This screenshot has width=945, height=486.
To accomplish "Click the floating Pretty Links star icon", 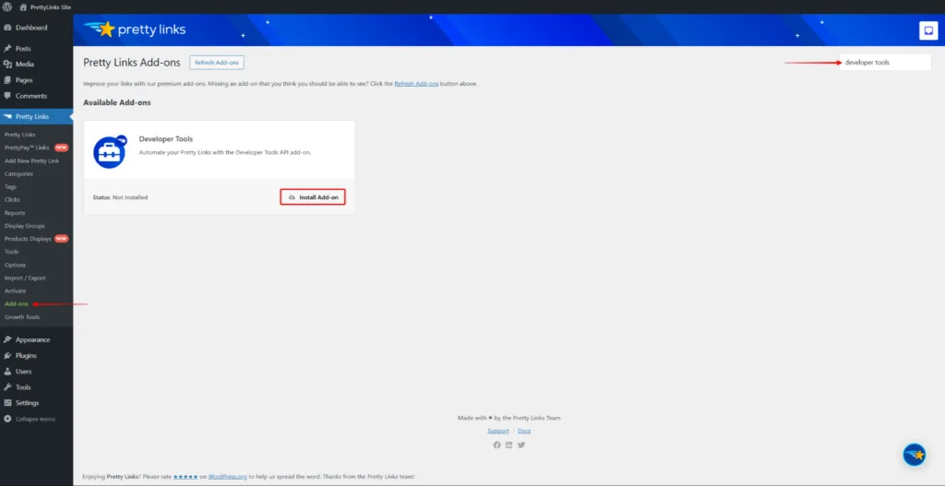I will pyautogui.click(x=914, y=455).
